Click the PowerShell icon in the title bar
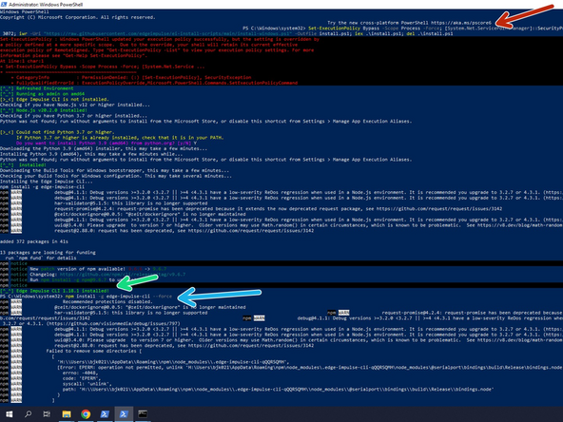This screenshot has width=563, height=422. [x=4, y=5]
